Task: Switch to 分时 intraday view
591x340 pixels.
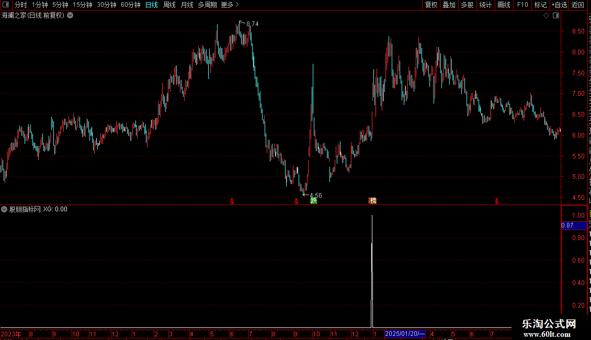Action: pyautogui.click(x=21, y=5)
